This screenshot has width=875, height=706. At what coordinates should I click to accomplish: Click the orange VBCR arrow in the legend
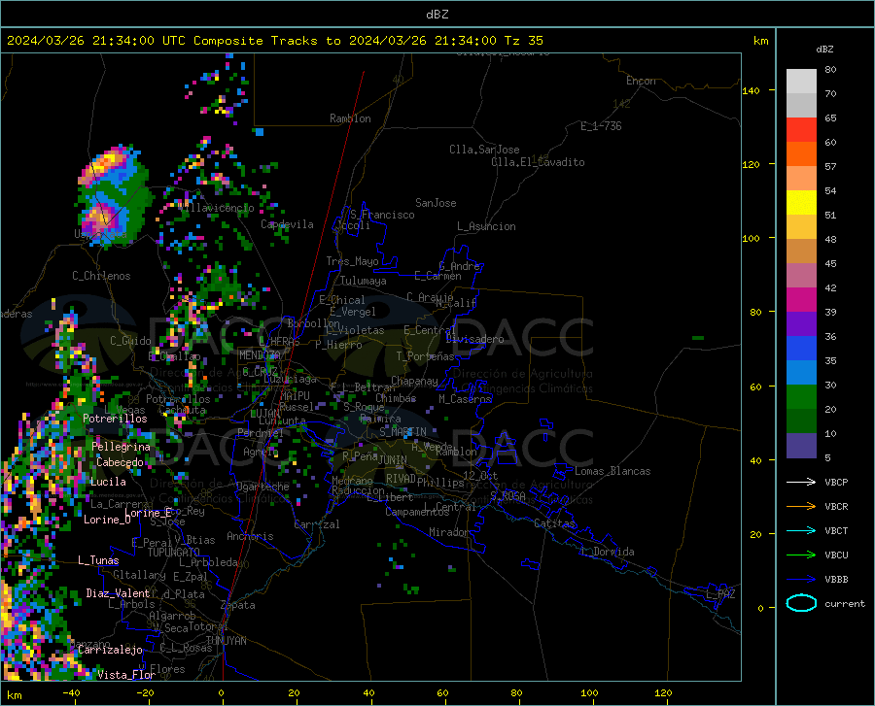(801, 507)
